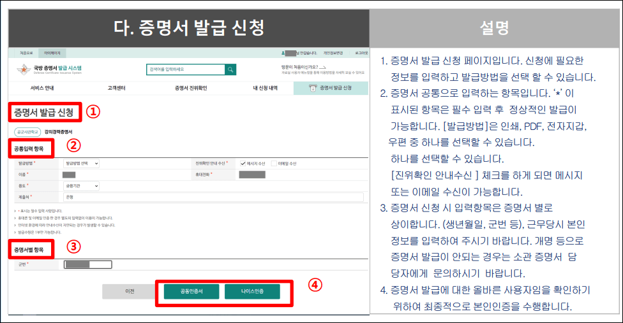Click the 이전 button
This screenshot has width=623, height=323.
pyautogui.click(x=130, y=292)
